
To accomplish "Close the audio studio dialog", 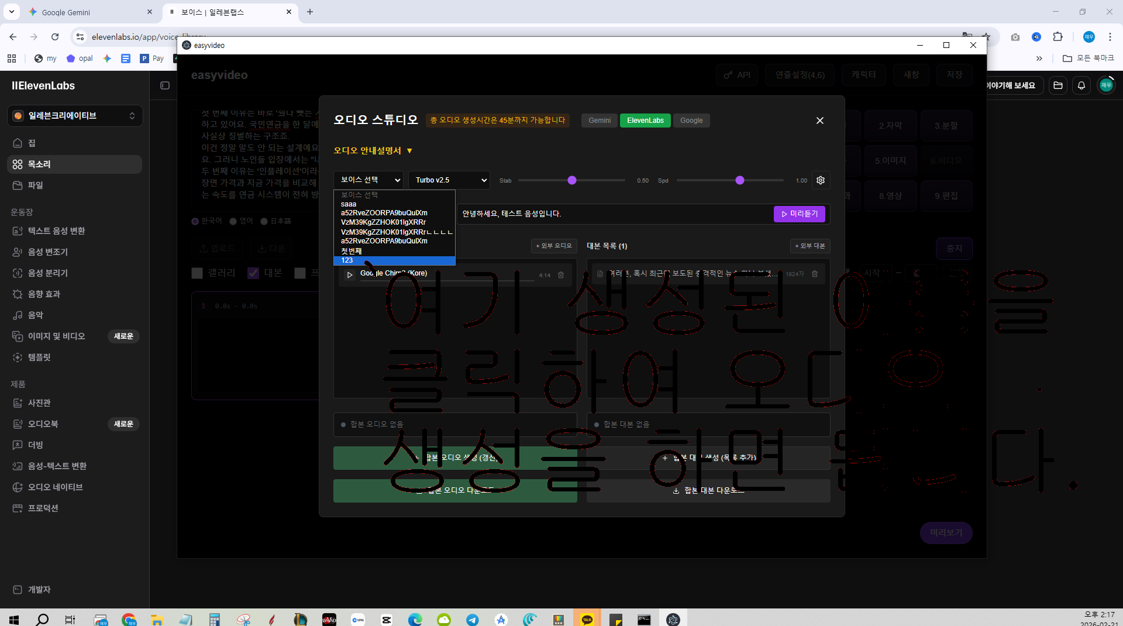I will coord(820,121).
